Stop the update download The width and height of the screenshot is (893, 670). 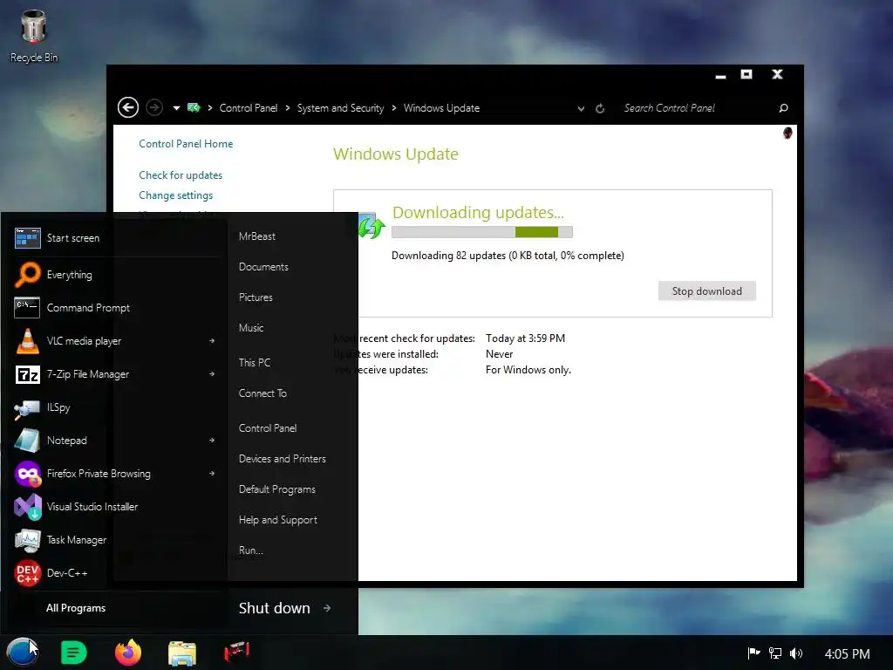pos(706,291)
